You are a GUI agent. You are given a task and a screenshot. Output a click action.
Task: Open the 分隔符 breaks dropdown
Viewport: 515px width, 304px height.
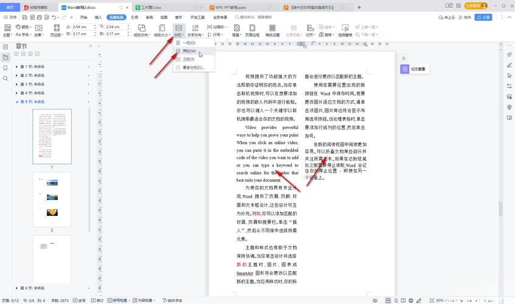pyautogui.click(x=217, y=27)
